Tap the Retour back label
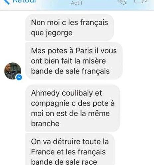Screen dimensions: 154x165 click(24, 1)
